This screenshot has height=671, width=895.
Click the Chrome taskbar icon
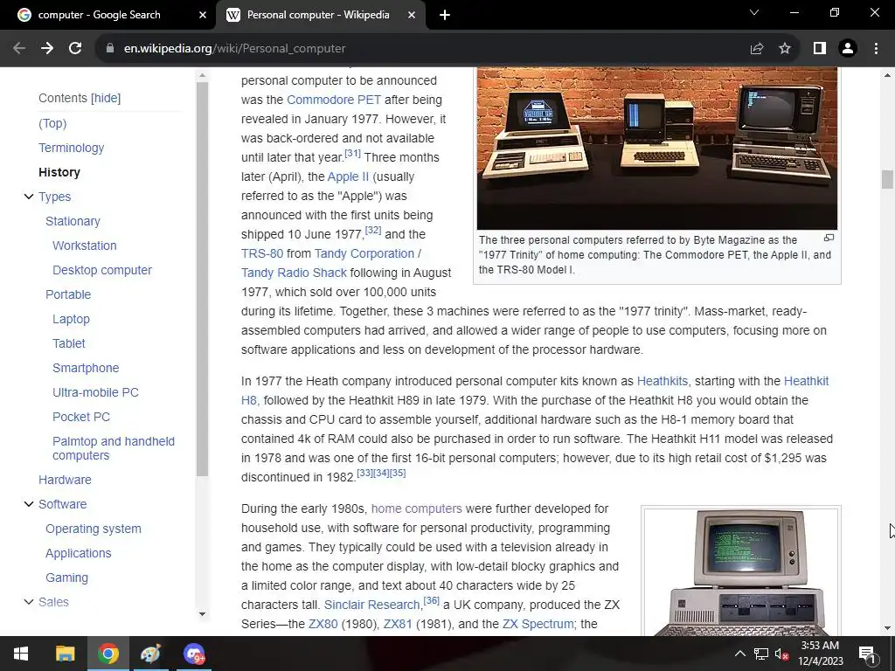tap(108, 654)
